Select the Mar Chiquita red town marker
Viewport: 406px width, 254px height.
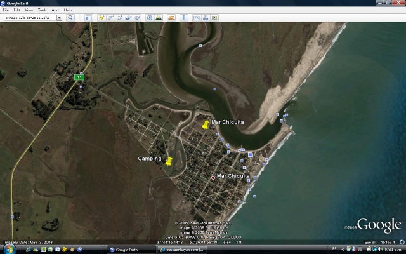point(213,178)
